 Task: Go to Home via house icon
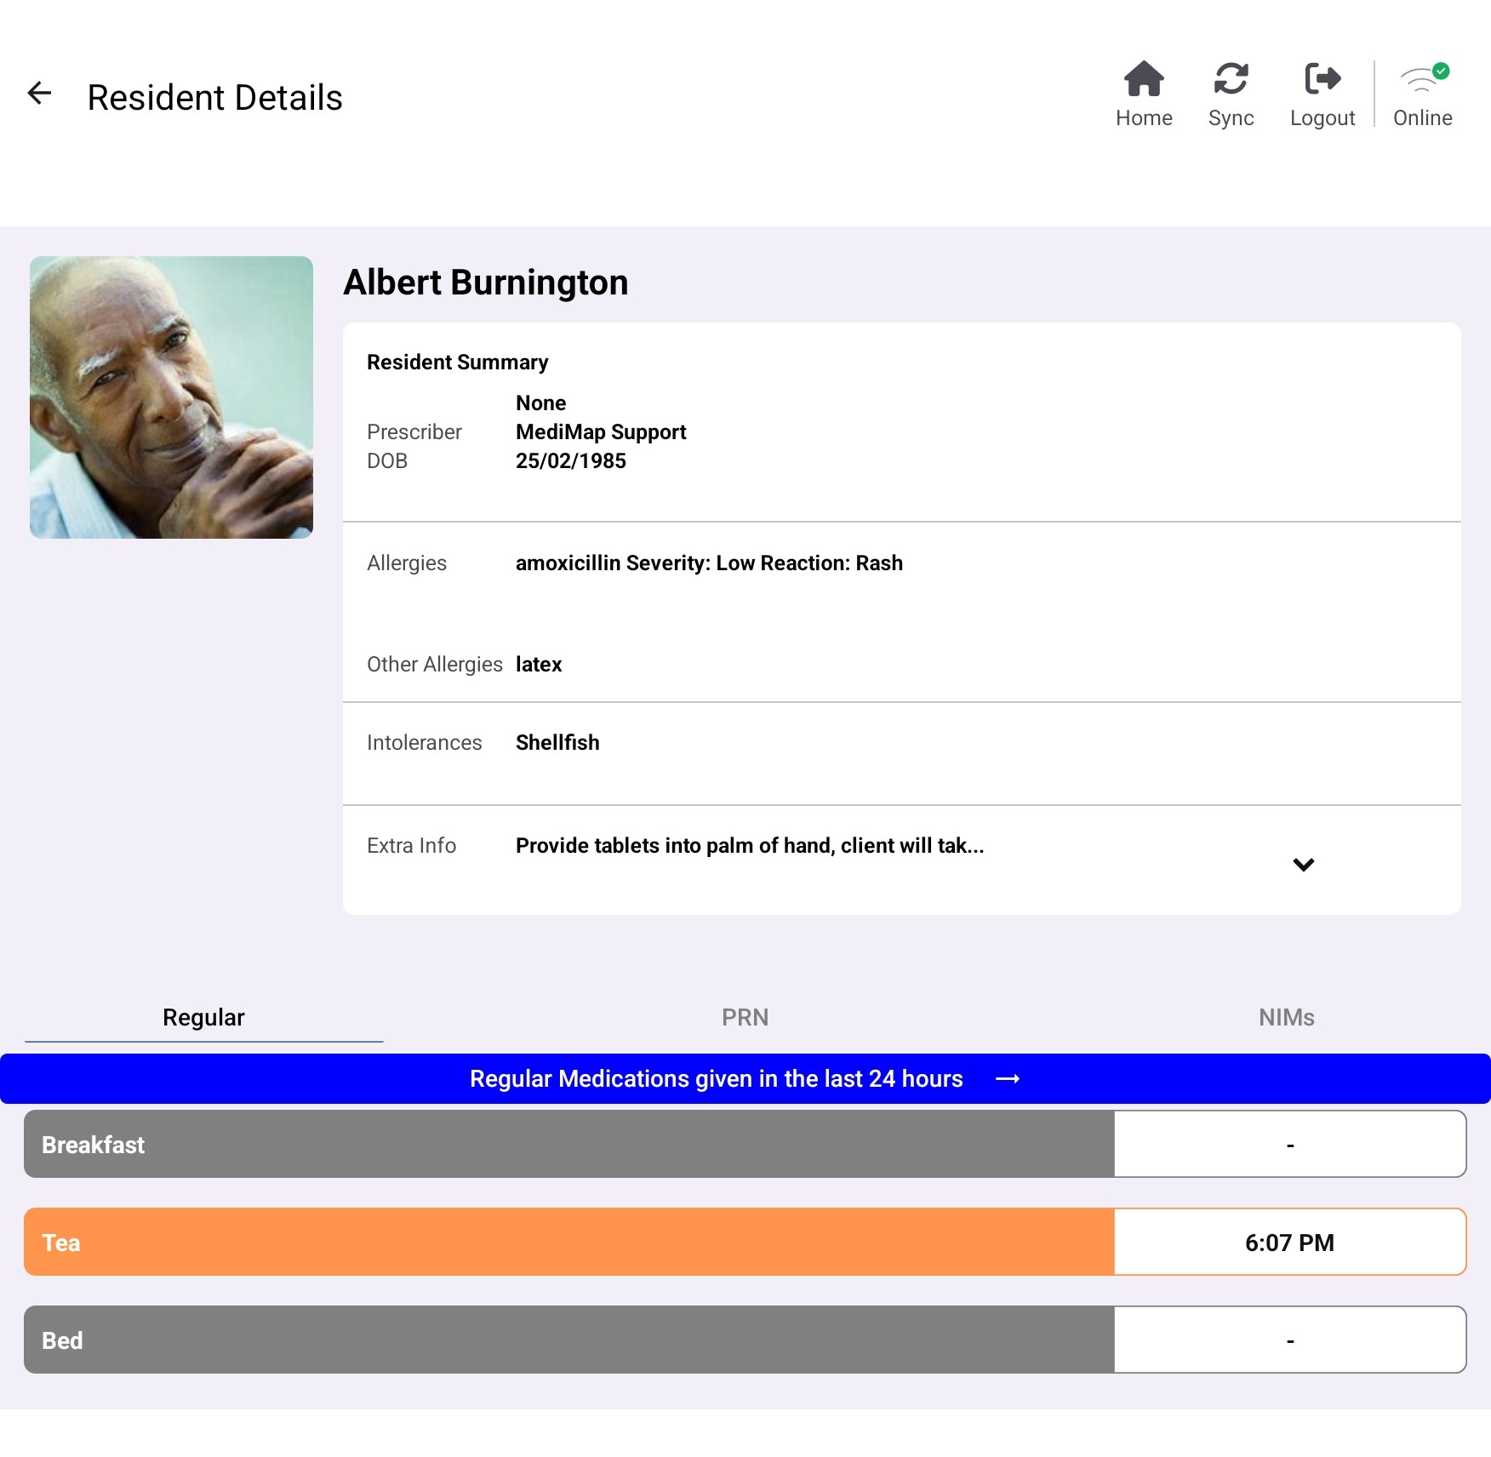click(1143, 80)
